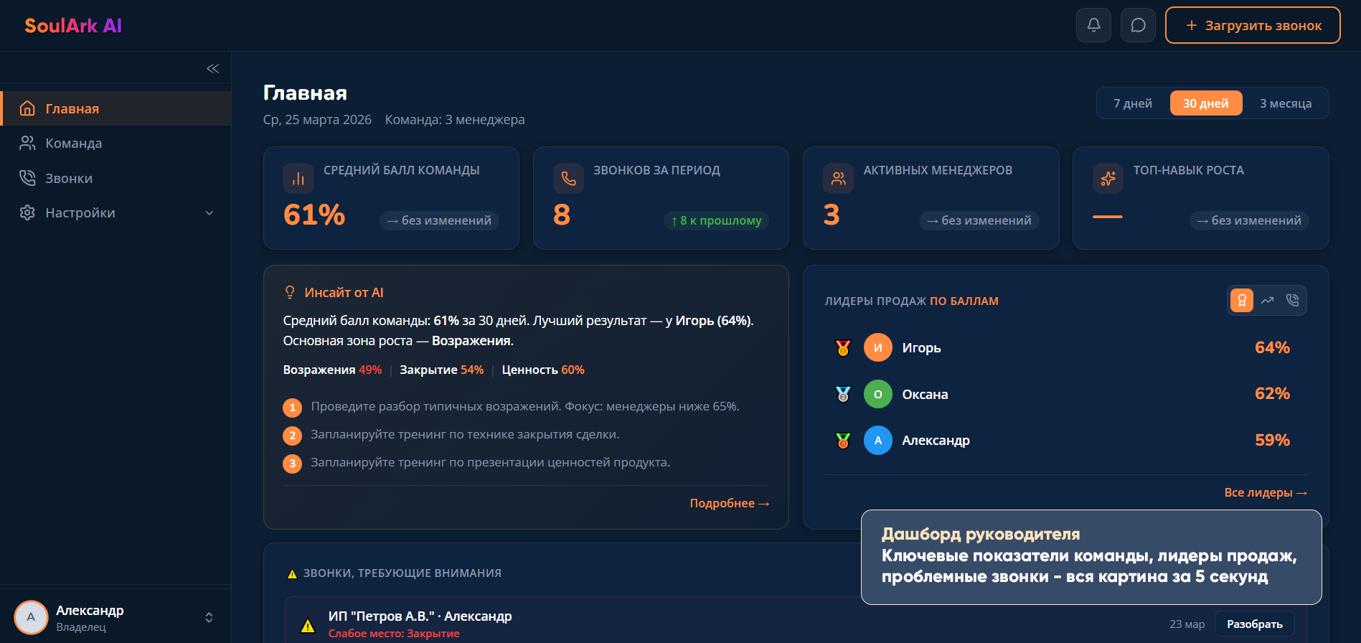Image resolution: width=1361 pixels, height=643 pixels.
Task: Click the Загрузить звонок button
Action: (x=1253, y=25)
